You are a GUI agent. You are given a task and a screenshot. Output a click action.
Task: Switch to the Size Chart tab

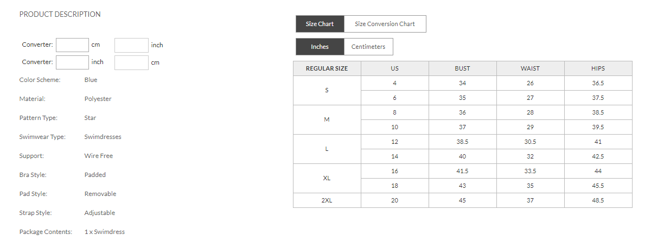(x=320, y=24)
